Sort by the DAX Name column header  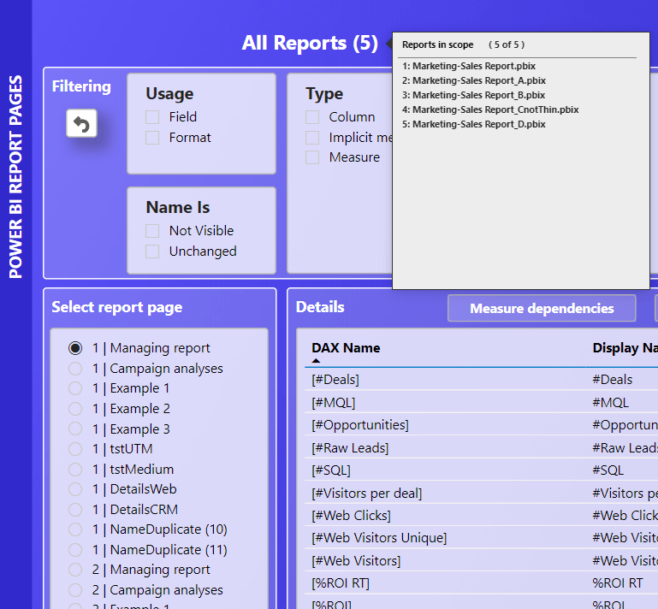click(x=346, y=348)
